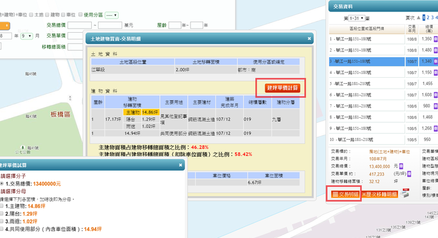Image resolution: width=438 pixels, height=238 pixels.
Task: Click the printer PDF icon
Action: [405, 193]
